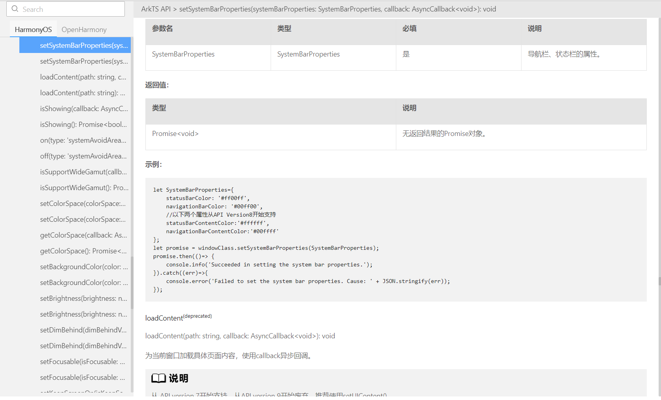Click the console.info 'Succeeded' code line

coord(269,264)
